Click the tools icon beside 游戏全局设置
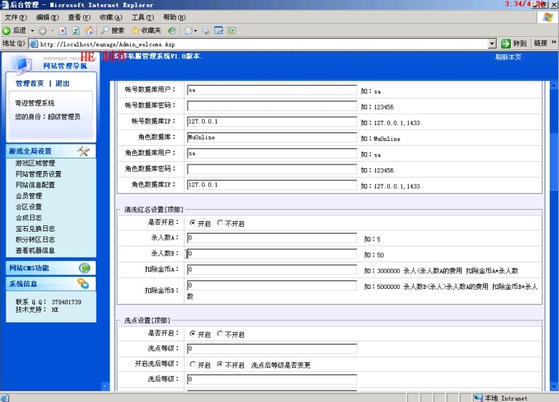The image size is (559, 402). (x=82, y=151)
